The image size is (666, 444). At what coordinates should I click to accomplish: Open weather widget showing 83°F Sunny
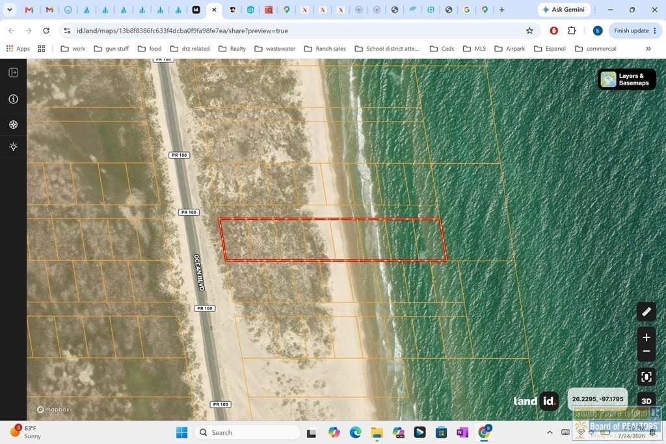tap(25, 432)
